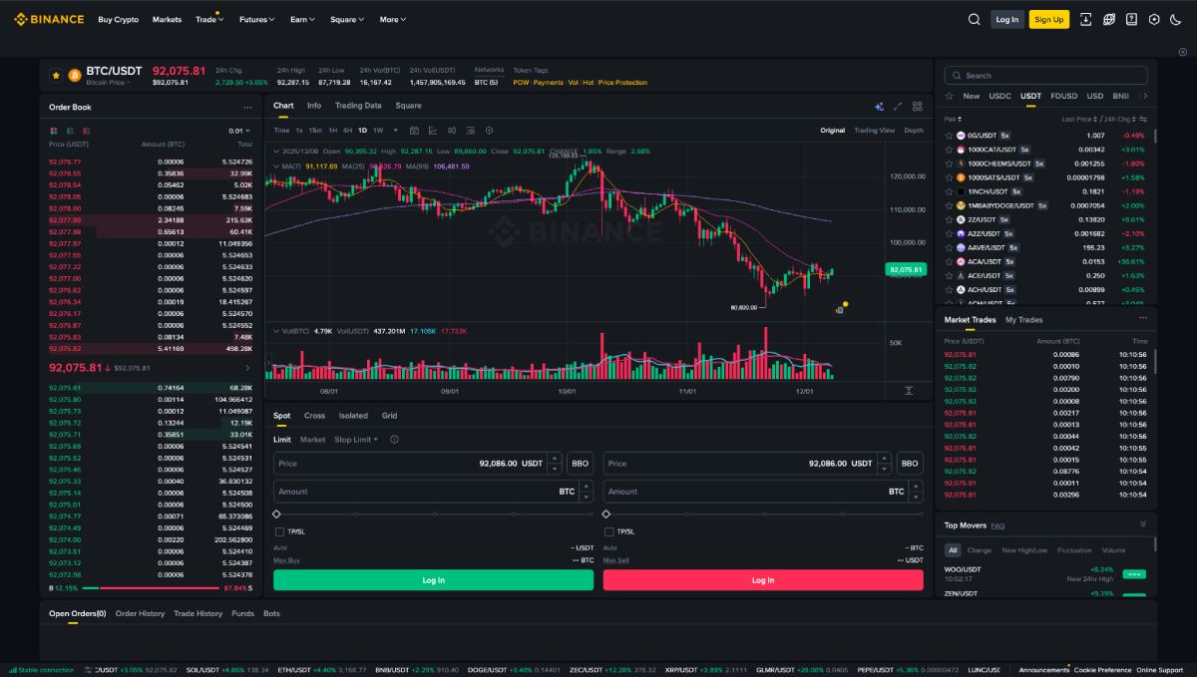
Task: Open the Futures dropdown menu
Action: coord(259,19)
